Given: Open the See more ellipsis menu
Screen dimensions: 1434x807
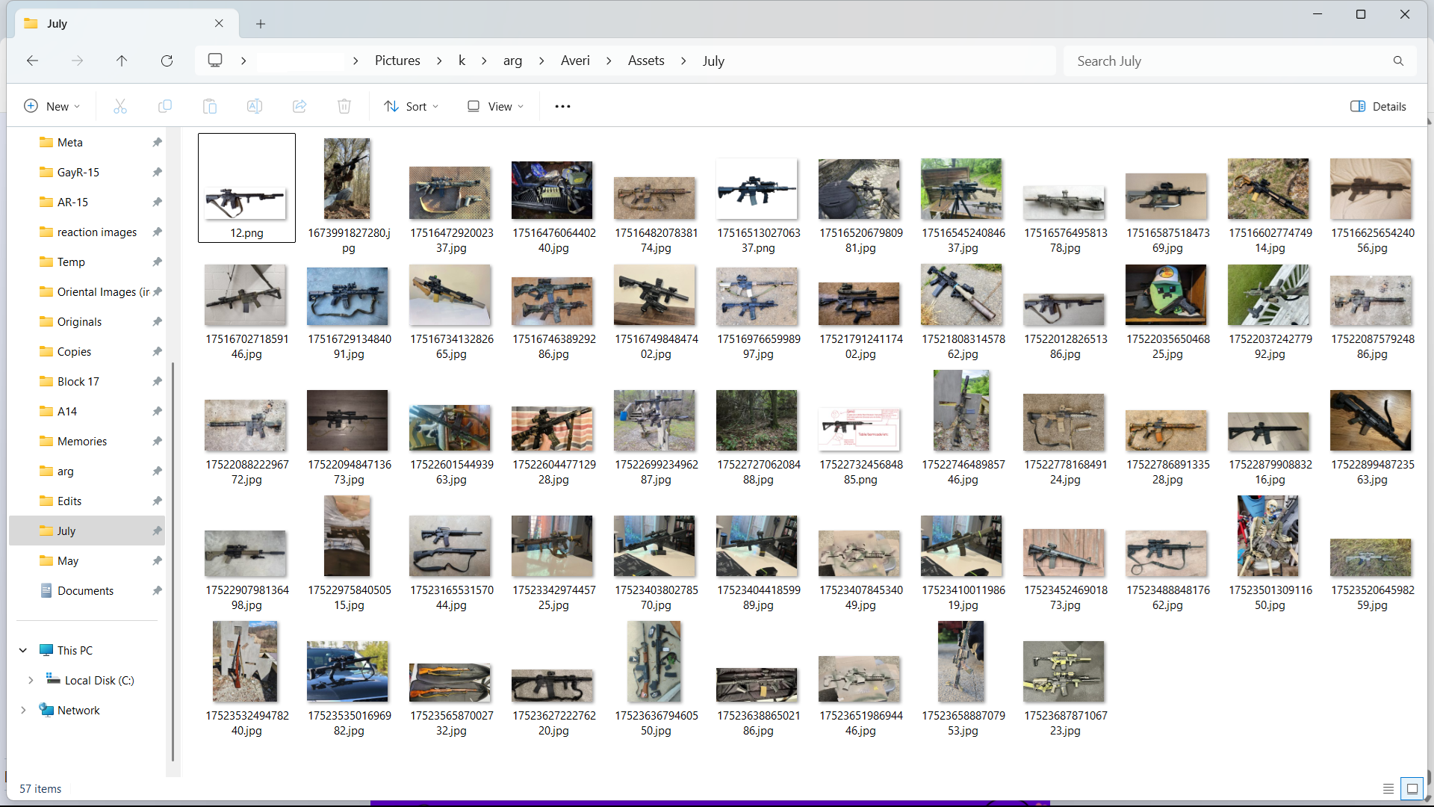Looking at the screenshot, I should (562, 106).
